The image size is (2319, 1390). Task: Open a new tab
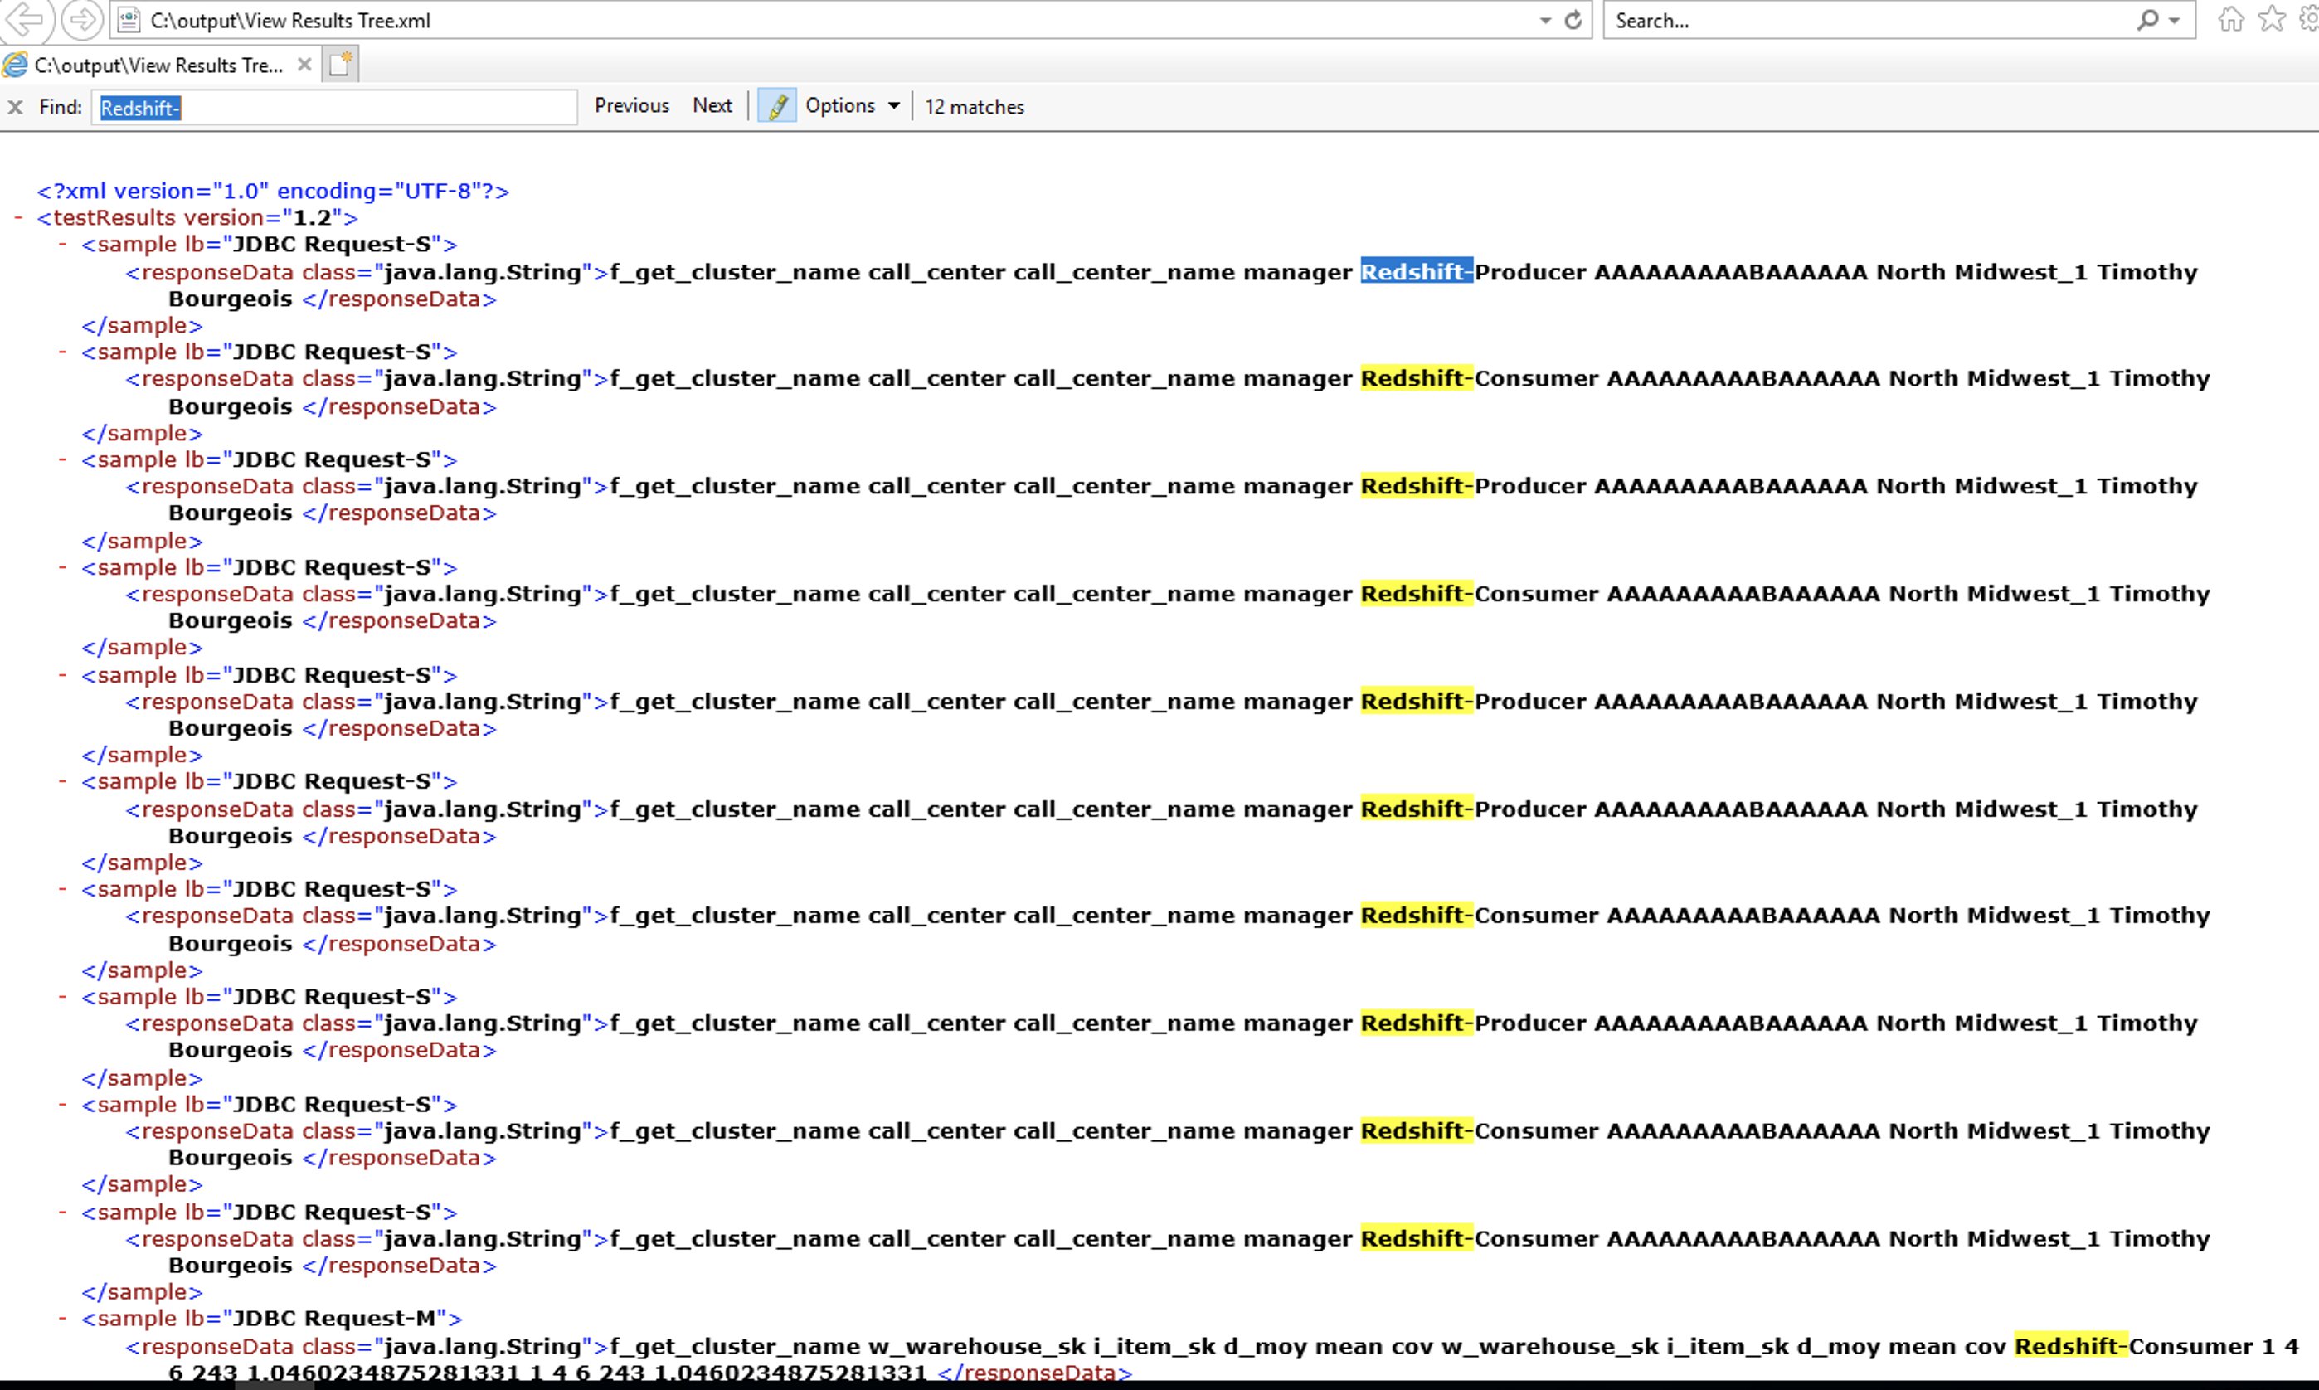coord(340,65)
